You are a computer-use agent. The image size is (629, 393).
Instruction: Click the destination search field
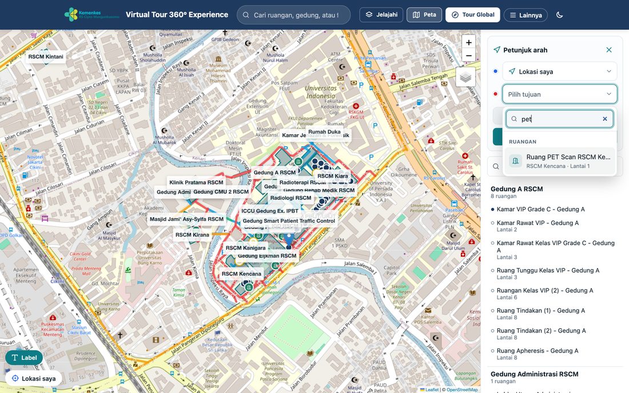[560, 119]
